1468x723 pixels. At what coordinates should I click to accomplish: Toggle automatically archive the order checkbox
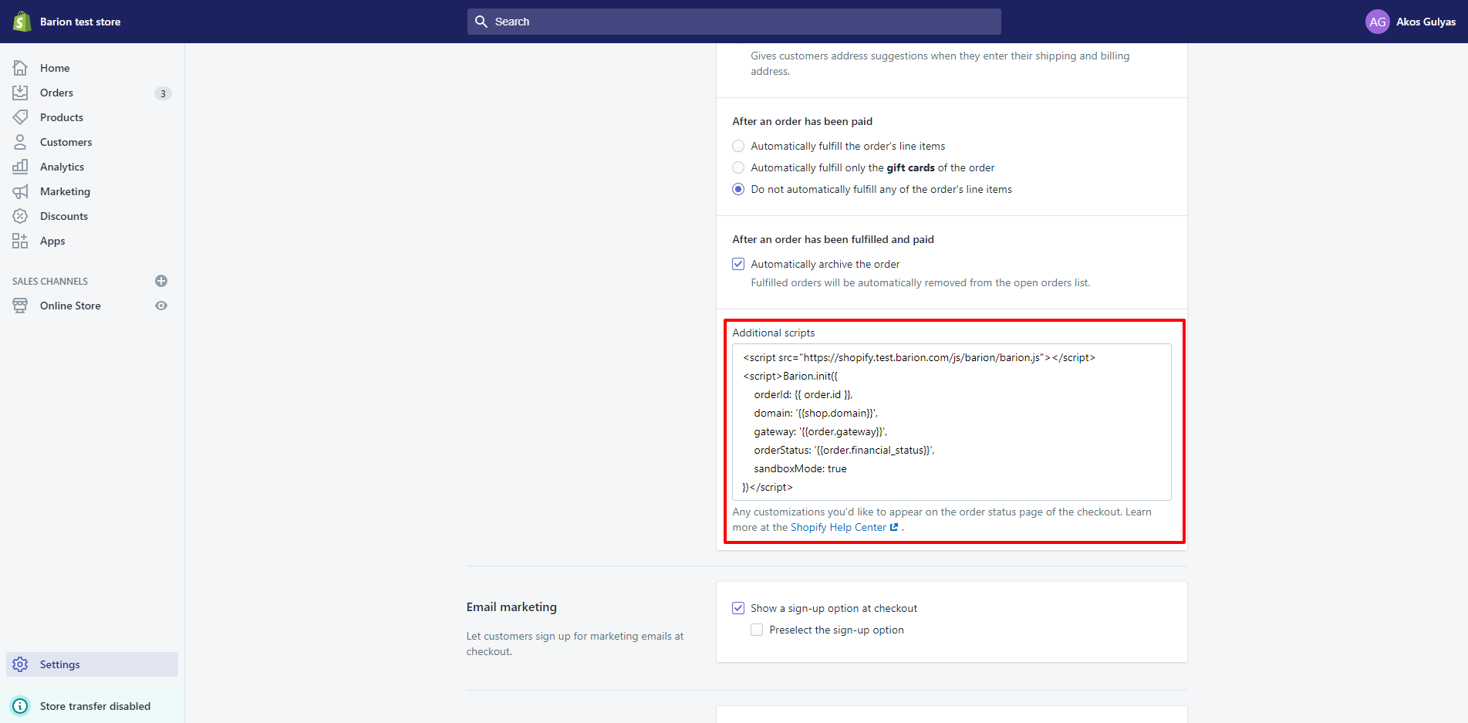coord(738,264)
